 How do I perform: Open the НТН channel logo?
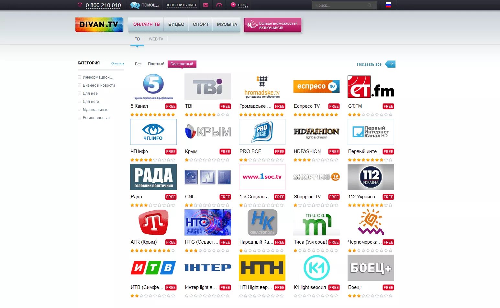click(x=262, y=268)
